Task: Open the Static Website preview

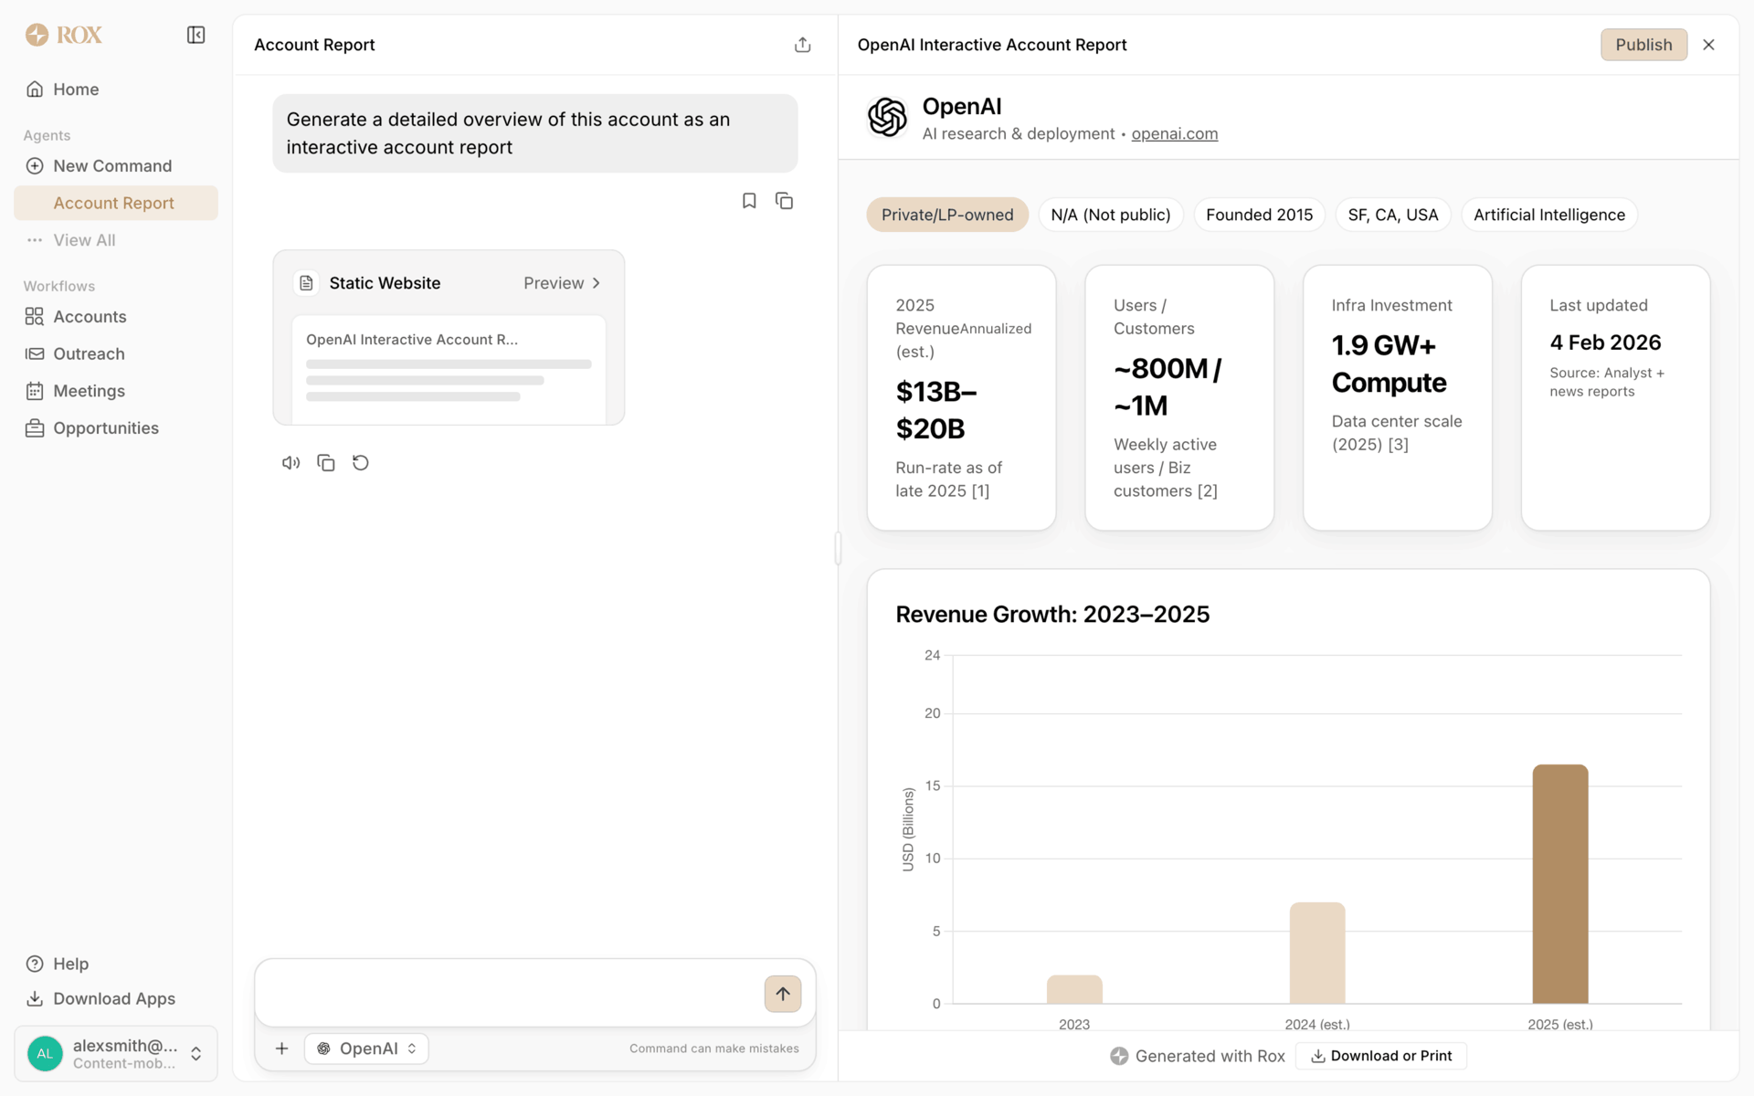Action: (562, 283)
